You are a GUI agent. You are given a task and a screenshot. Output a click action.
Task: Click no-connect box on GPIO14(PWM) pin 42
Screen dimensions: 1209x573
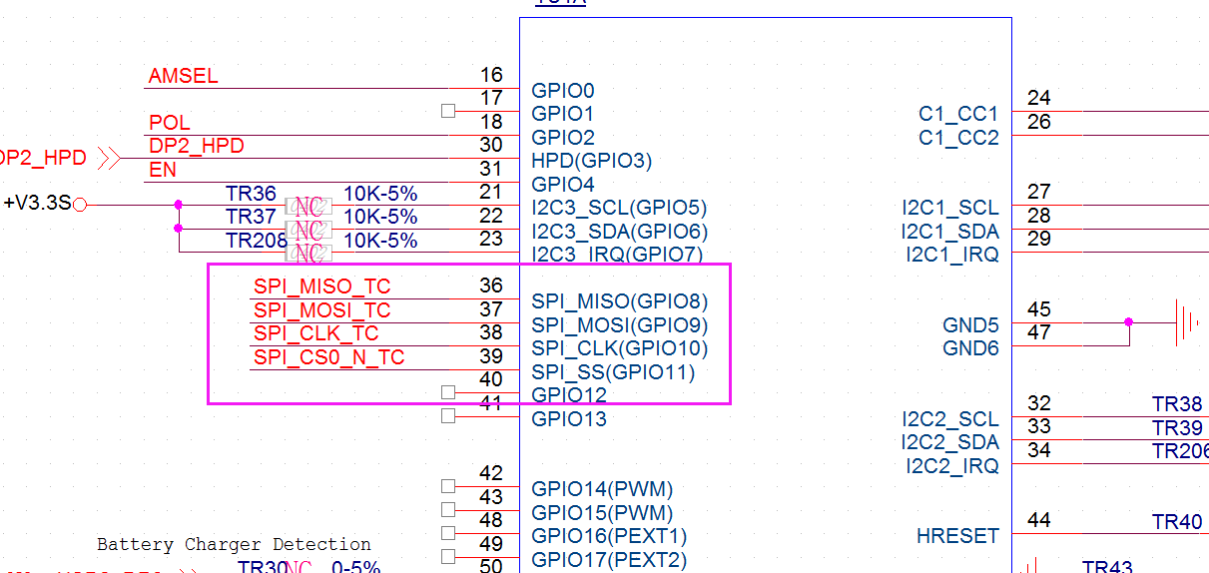pyautogui.click(x=448, y=486)
